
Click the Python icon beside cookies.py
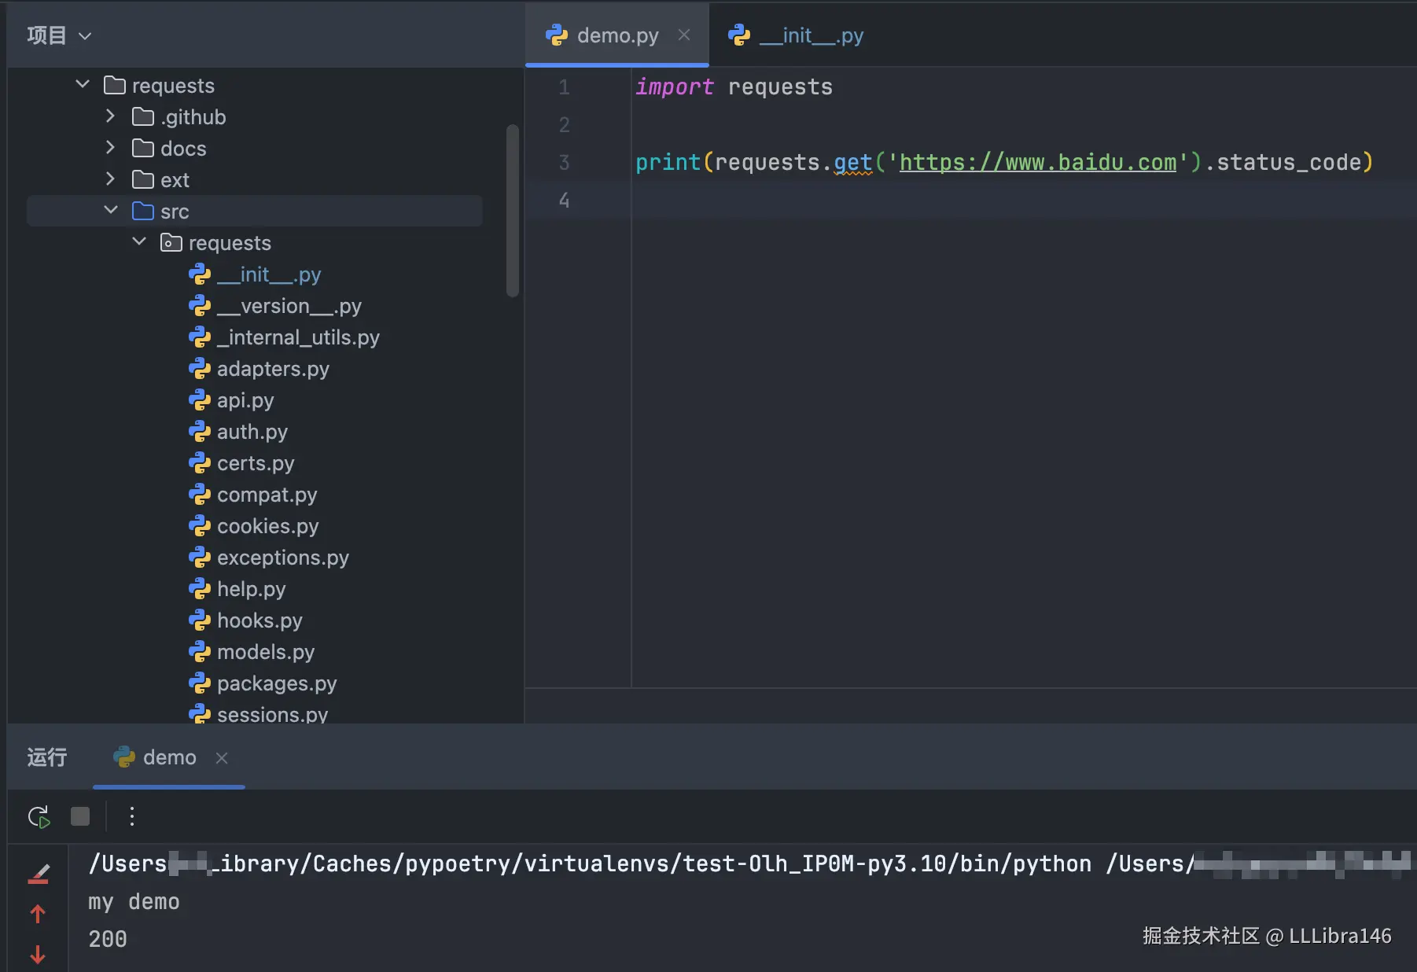[200, 525]
